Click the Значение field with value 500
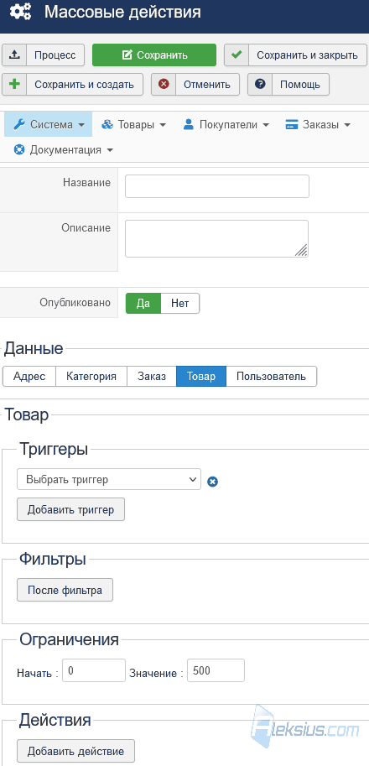This screenshot has width=369, height=766. tap(216, 670)
